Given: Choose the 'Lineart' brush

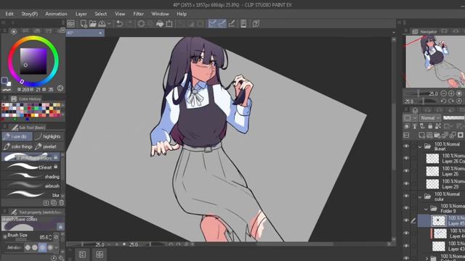Looking at the screenshot, I should tap(31, 167).
